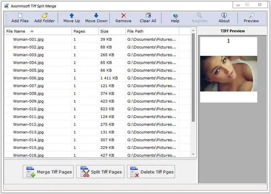Click the Clear All toolbar icon
The width and height of the screenshot is (271, 194).
[x=148, y=18]
